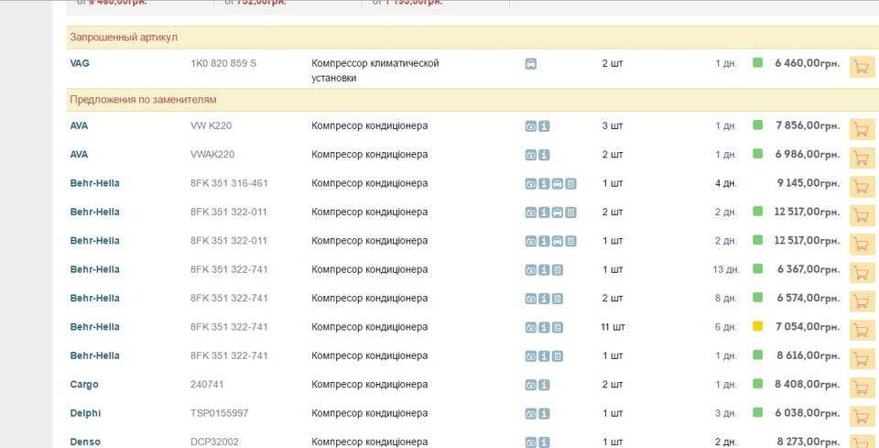This screenshot has height=448, width=879.
Task: Open the Delphi brand link
Action: pos(85,413)
